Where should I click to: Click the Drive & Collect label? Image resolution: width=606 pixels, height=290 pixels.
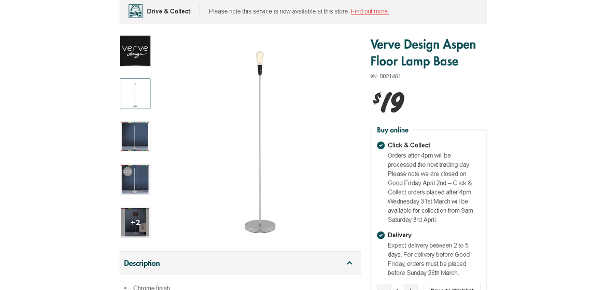pyautogui.click(x=168, y=11)
